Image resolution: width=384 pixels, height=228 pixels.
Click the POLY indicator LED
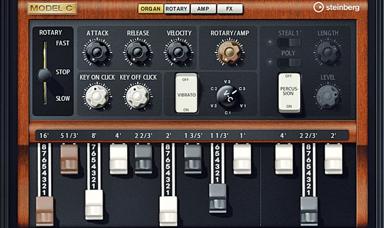(270, 62)
